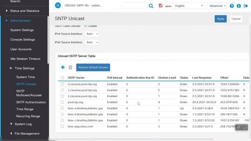Check the 1.ciscome.pool.ntp.org row checkbox
The image size is (251, 141).
coord(62,90)
